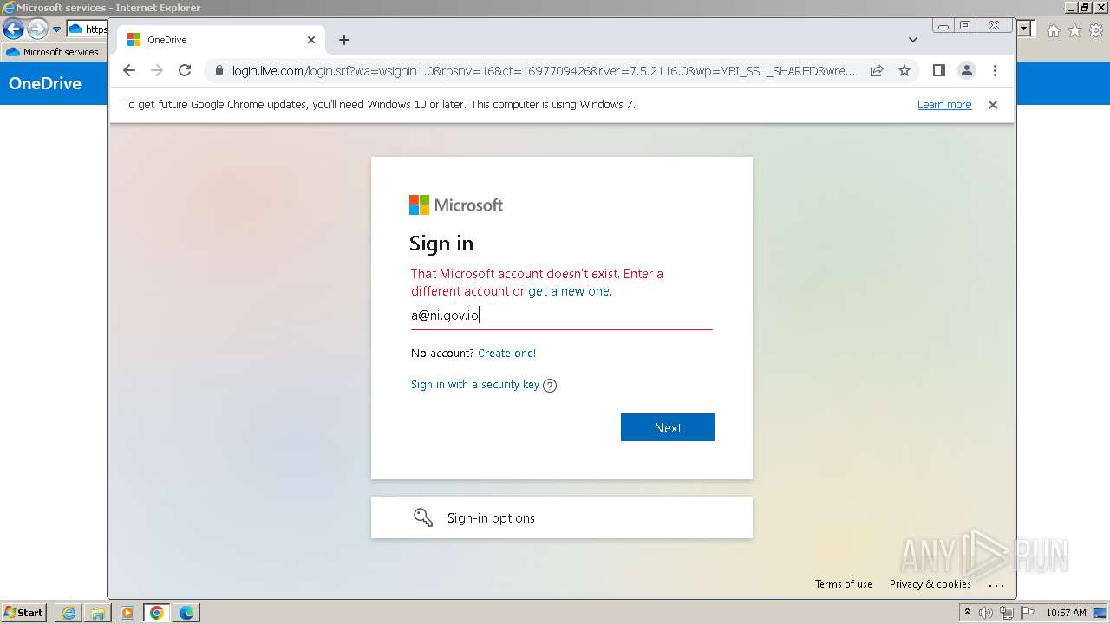Click Internet Explorer's forward button

pyautogui.click(x=37, y=29)
